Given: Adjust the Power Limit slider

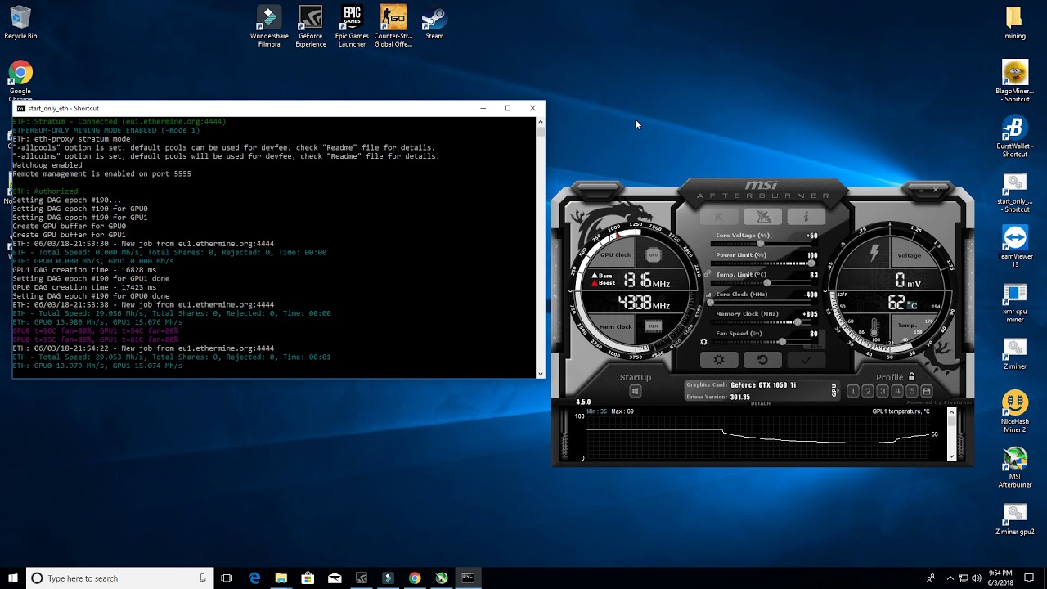Looking at the screenshot, I should tap(762, 263).
